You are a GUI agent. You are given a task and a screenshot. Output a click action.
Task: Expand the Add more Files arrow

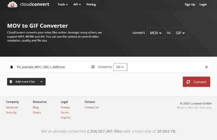pyautogui.click(x=42, y=82)
